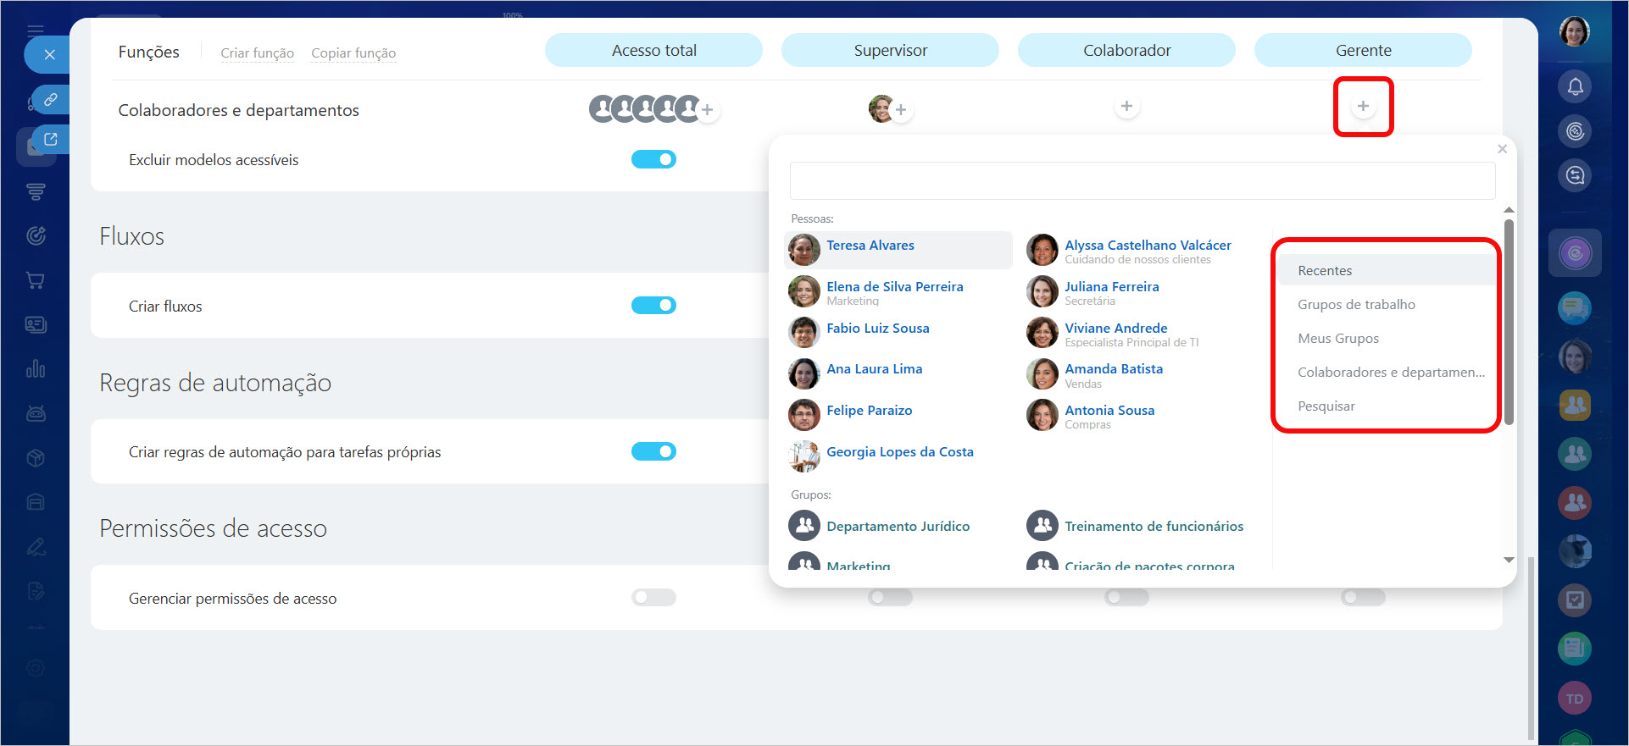Click the notifications bell icon
This screenshot has width=1629, height=746.
click(x=1575, y=86)
